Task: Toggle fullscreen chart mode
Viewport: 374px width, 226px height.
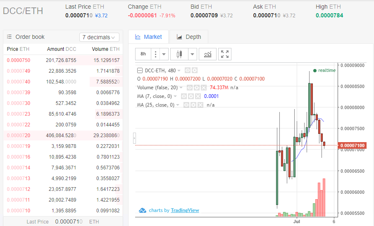Action: click(x=225, y=54)
